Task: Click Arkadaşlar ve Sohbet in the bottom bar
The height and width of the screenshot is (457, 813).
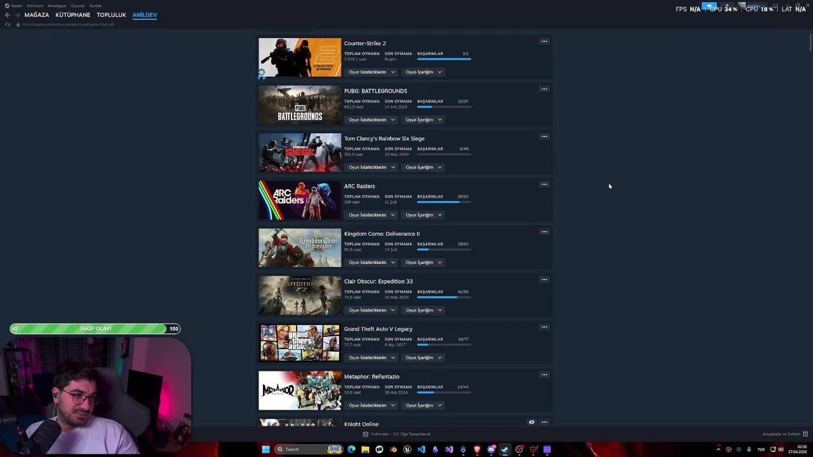Action: coord(781,434)
